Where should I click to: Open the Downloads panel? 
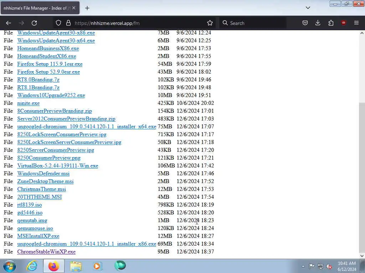(x=318, y=23)
